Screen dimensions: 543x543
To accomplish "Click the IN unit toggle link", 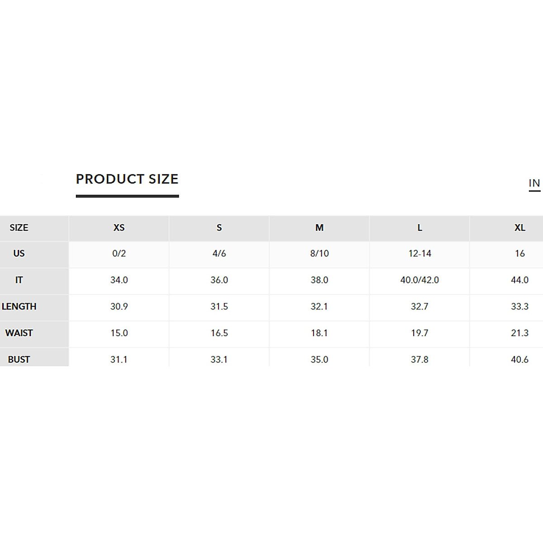I will click(x=534, y=183).
